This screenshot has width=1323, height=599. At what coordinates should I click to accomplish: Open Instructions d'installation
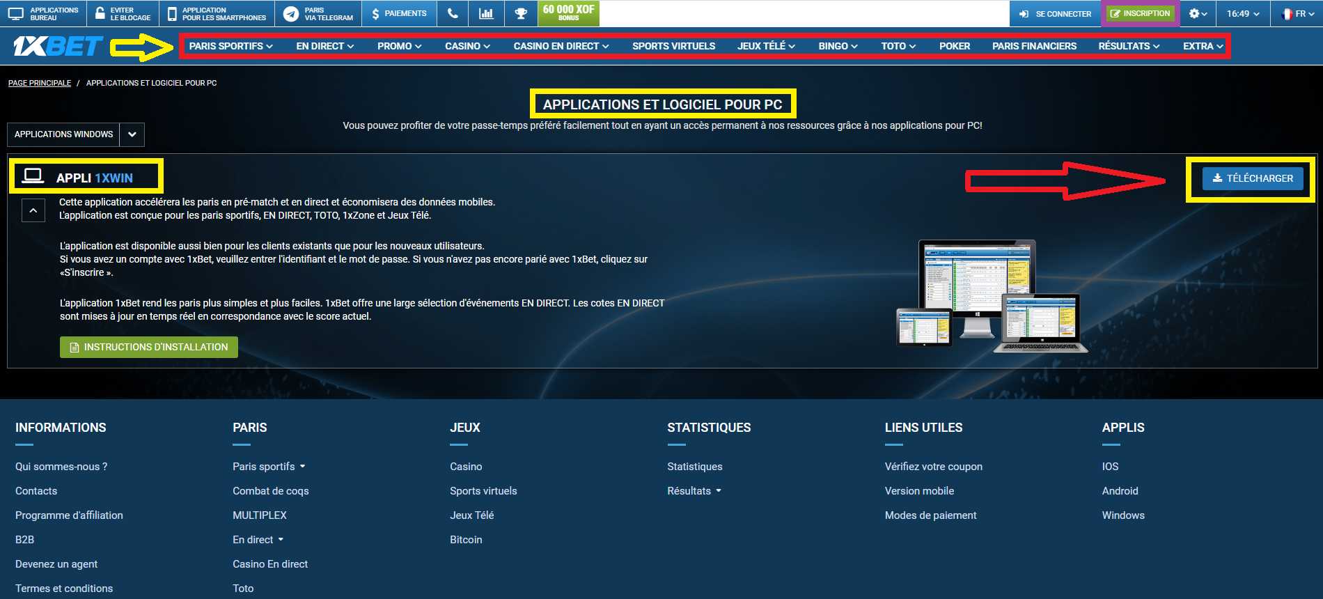(149, 347)
